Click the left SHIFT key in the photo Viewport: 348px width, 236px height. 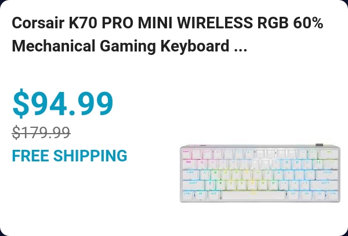tap(192, 184)
